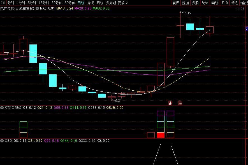This screenshot has height=165, width=248.
Task: Click the circle icon at chart top-right
Action: click(x=242, y=8)
